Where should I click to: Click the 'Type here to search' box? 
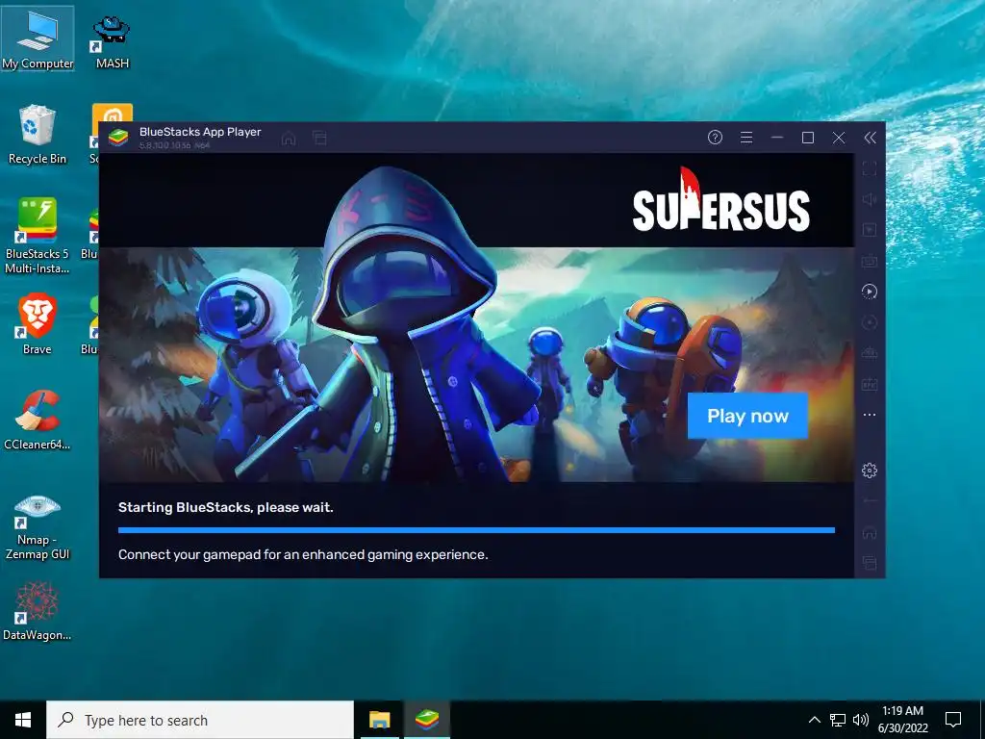(x=200, y=720)
